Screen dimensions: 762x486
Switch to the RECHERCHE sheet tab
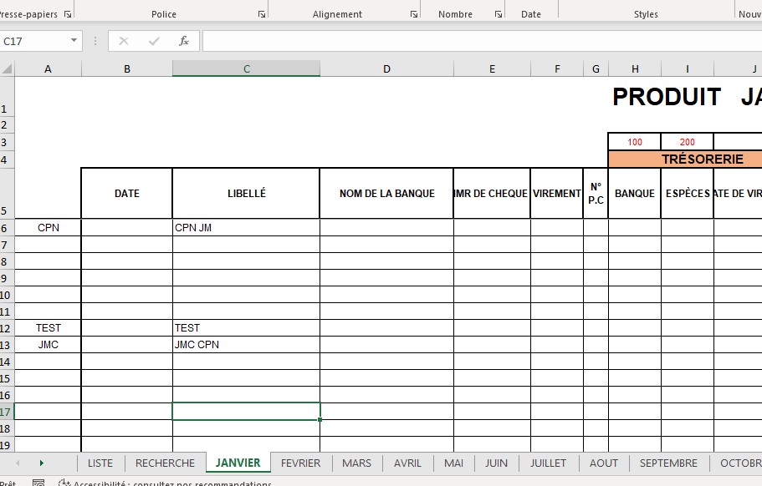click(x=165, y=463)
